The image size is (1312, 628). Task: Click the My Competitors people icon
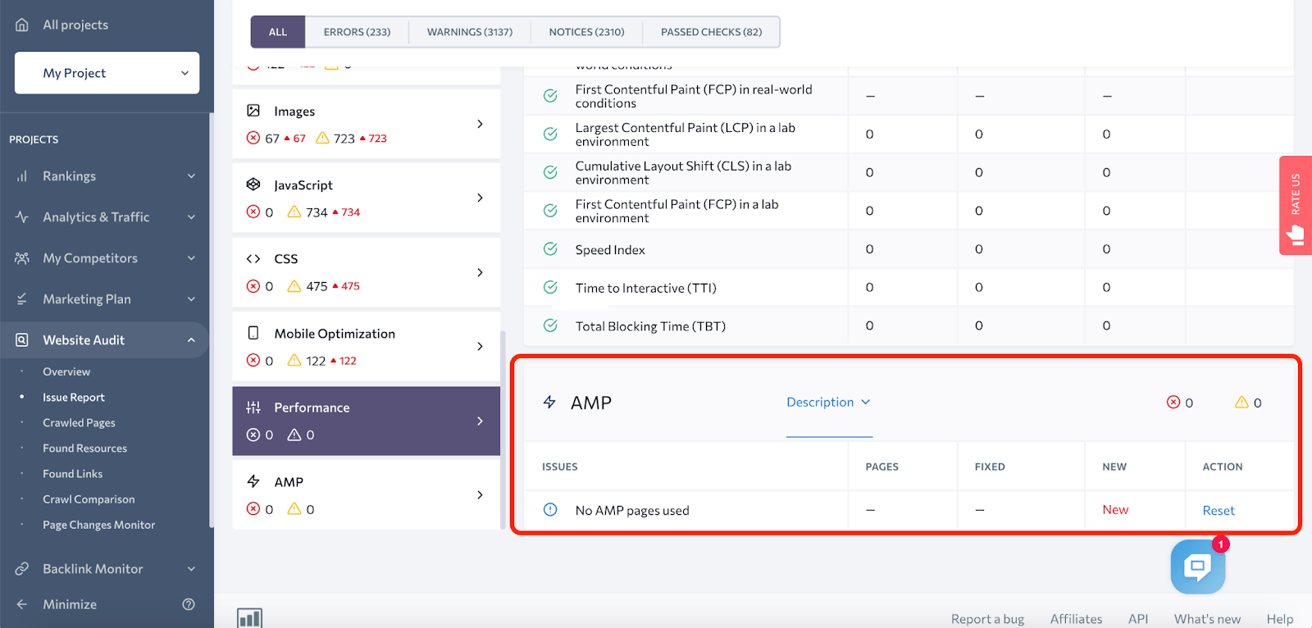click(22, 258)
